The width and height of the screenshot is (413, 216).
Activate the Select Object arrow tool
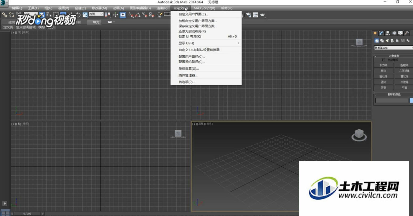tap(42, 15)
